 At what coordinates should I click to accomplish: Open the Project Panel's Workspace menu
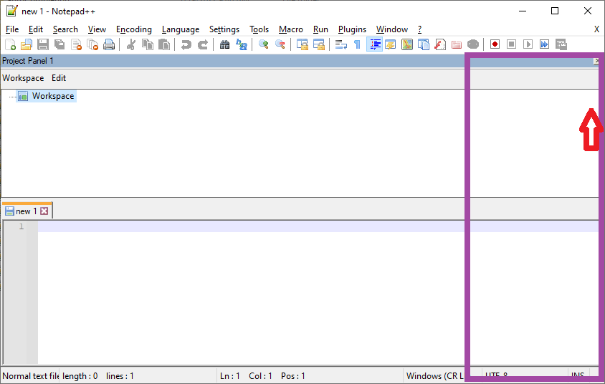click(x=23, y=78)
